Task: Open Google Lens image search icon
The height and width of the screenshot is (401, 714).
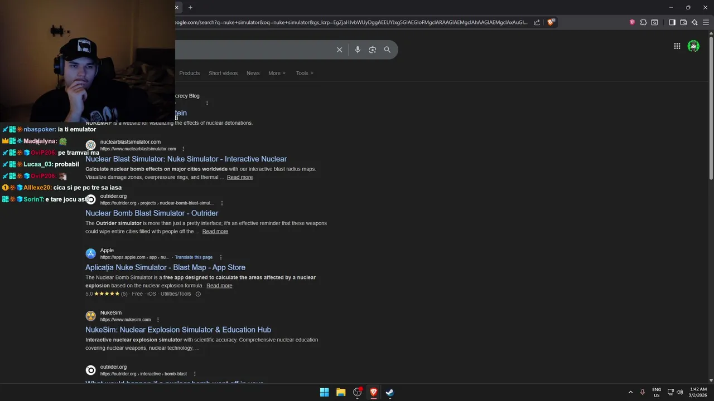Action: tap(373, 50)
